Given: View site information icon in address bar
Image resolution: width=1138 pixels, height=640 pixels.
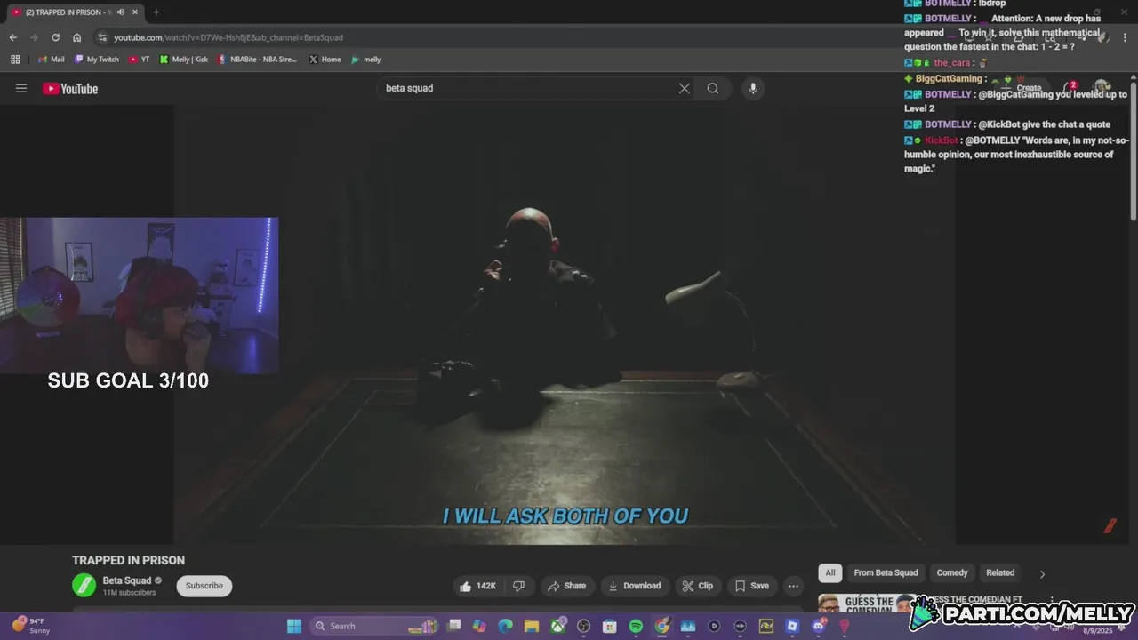Looking at the screenshot, I should (x=103, y=37).
